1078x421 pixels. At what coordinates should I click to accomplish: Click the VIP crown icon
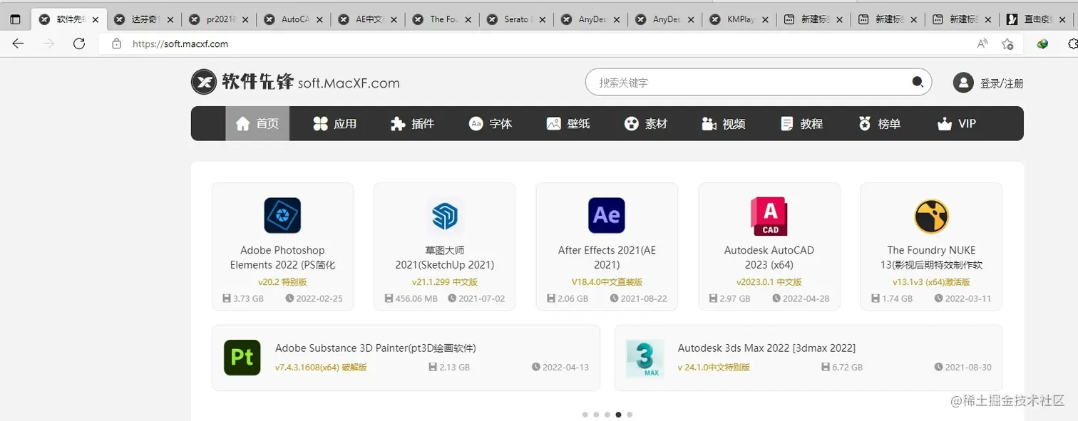tap(945, 124)
